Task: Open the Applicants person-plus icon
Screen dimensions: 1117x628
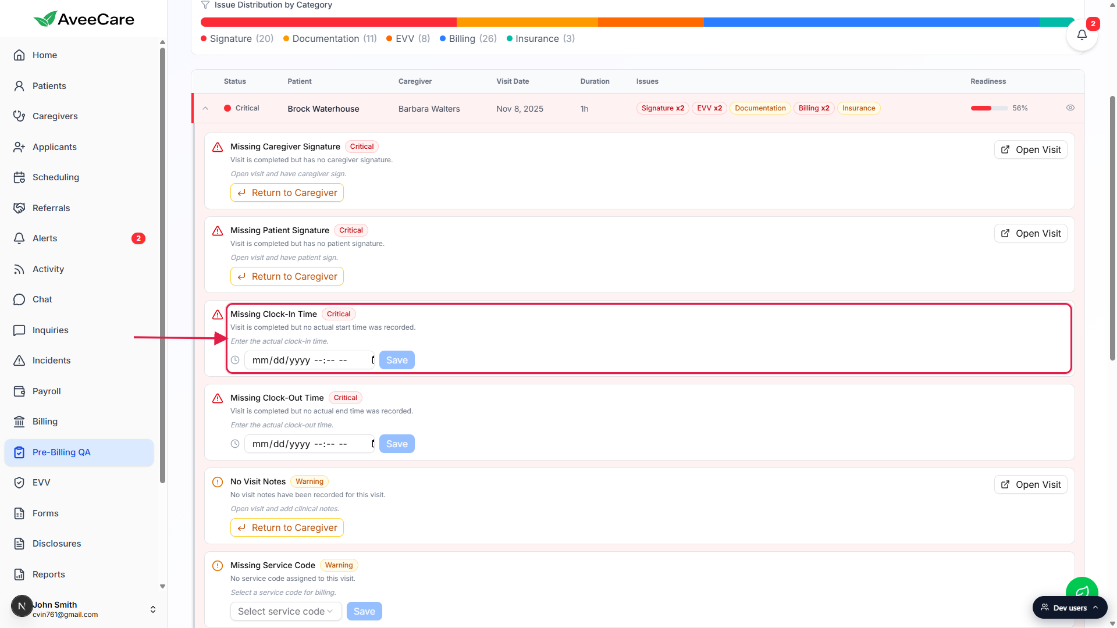Action: (19, 147)
